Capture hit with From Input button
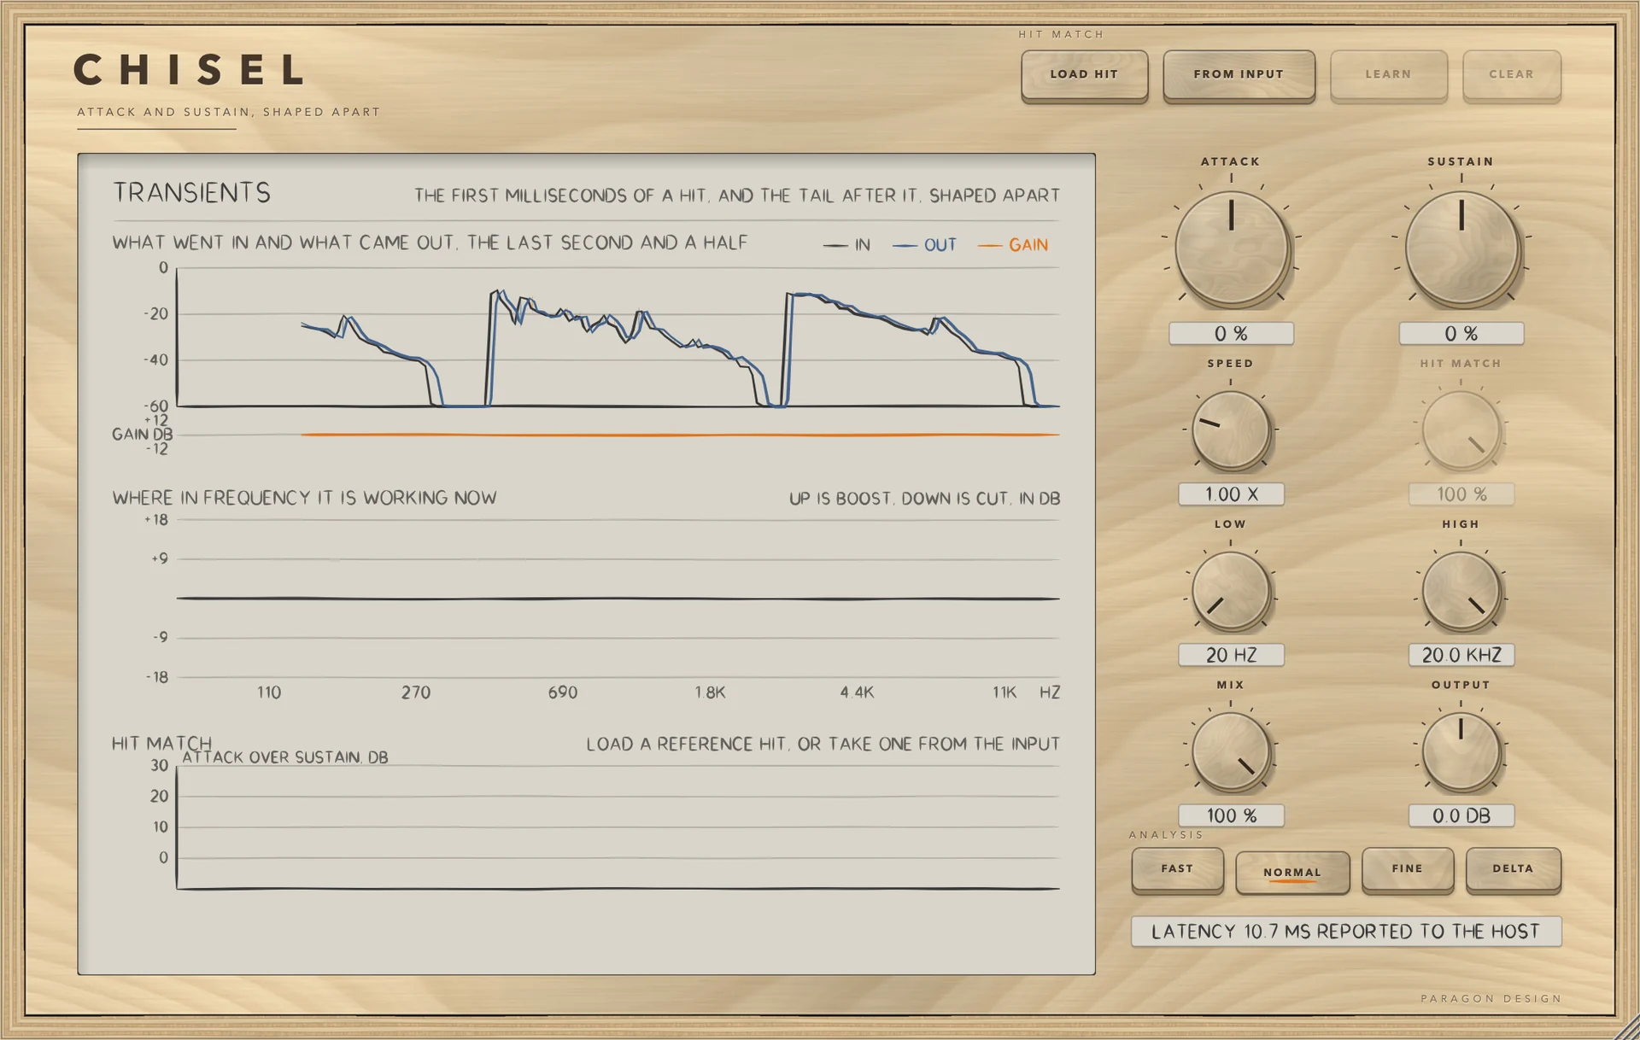 (x=1239, y=75)
